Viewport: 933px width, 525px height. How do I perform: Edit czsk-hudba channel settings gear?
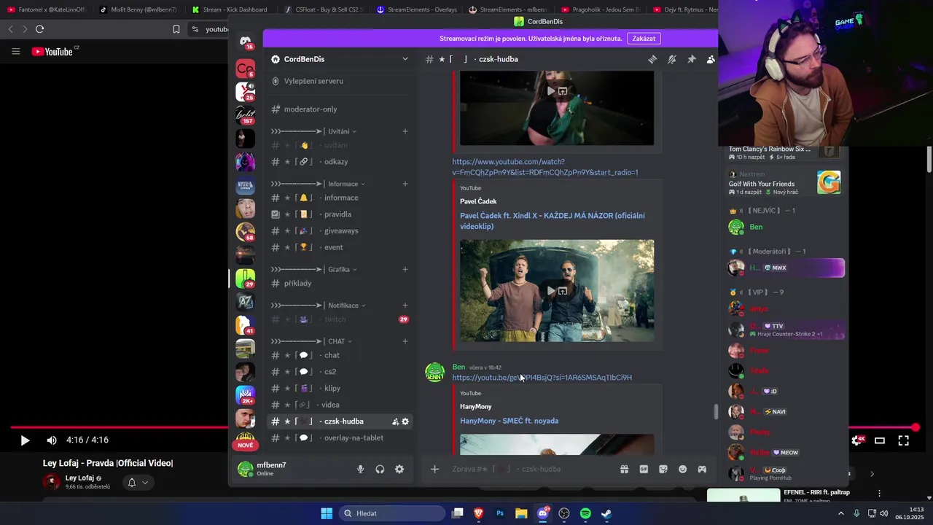coord(405,421)
